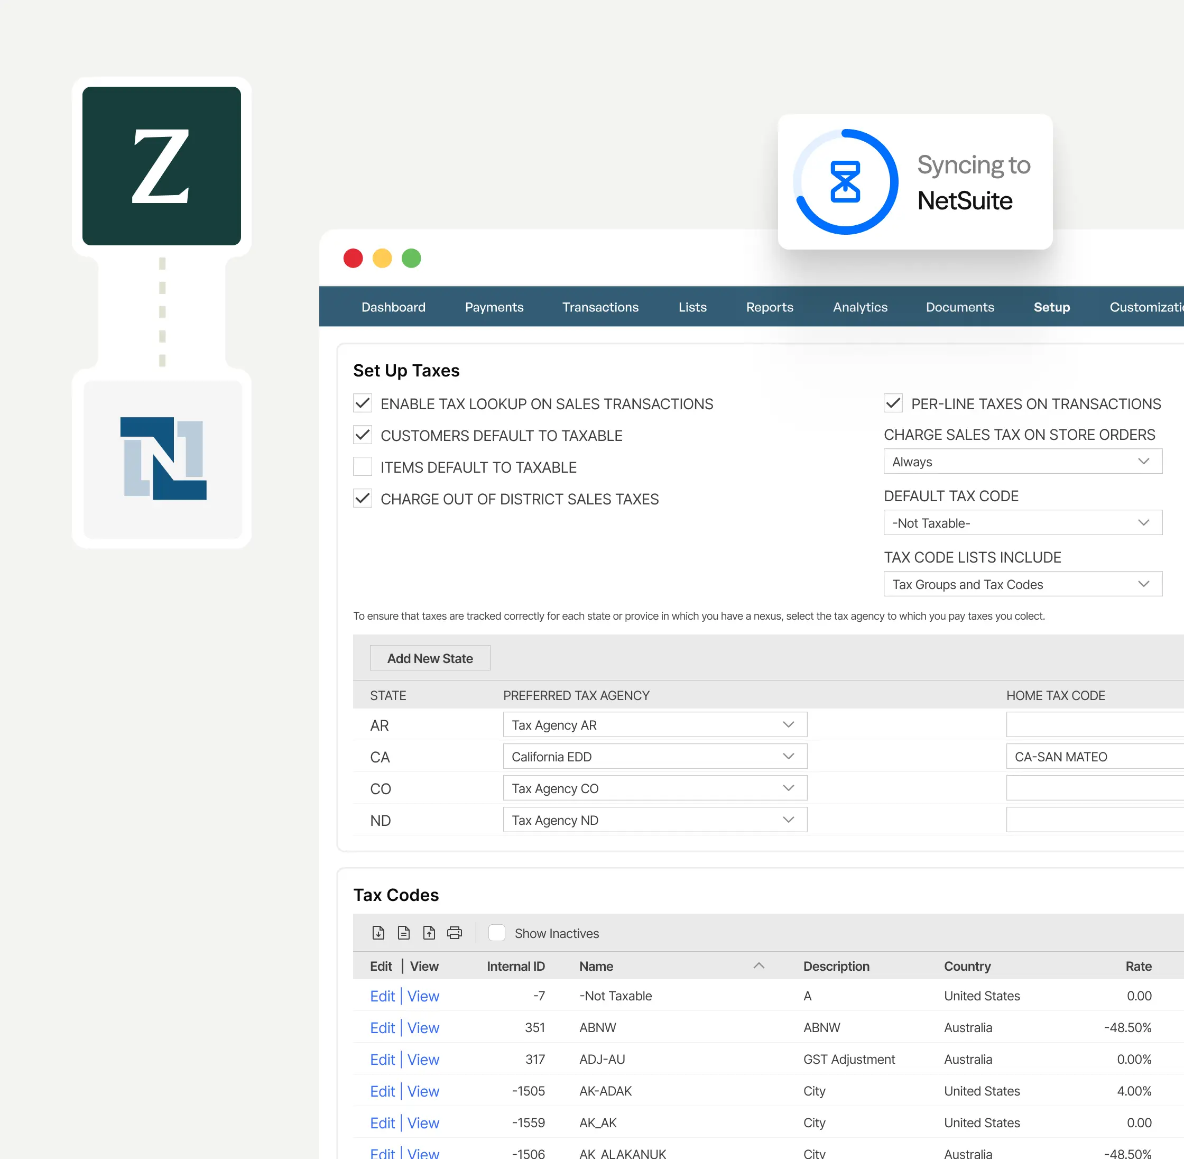Click the Zoho logo tile
Viewport: 1184px width, 1159px height.
161,165
